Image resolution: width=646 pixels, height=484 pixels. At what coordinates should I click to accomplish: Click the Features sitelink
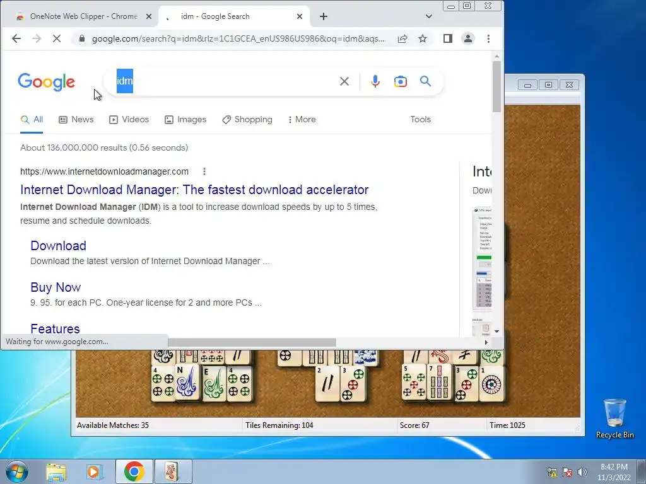(x=56, y=328)
